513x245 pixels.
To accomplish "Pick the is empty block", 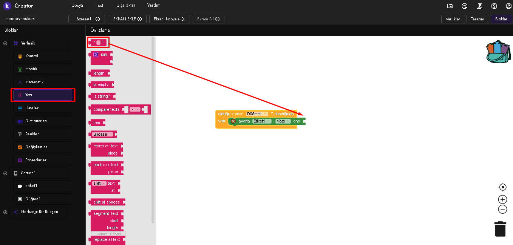I will click(101, 85).
